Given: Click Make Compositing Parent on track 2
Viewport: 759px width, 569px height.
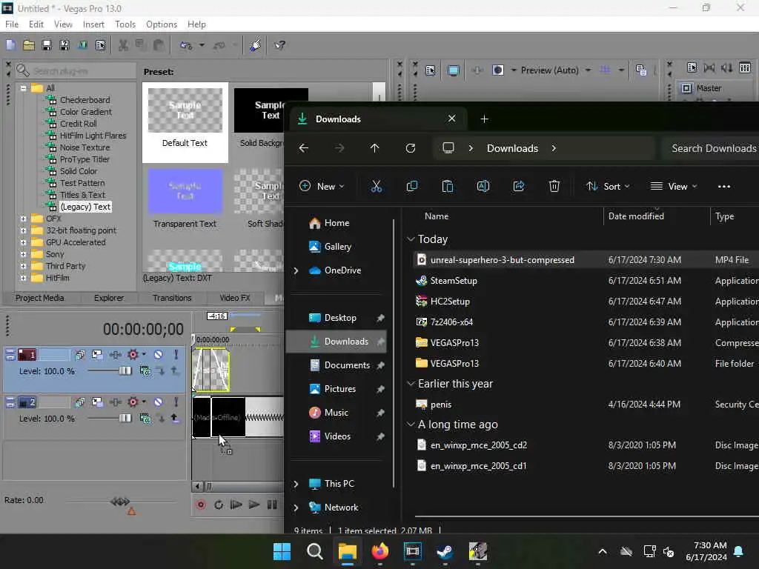Looking at the screenshot, I should 175,419.
